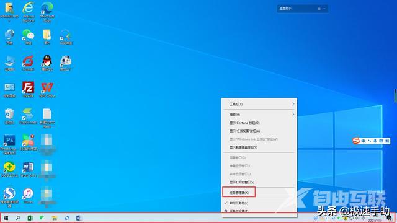397x223 pixels.
Task: Open the Sogou soft keyboard icon
Action: click(381, 141)
